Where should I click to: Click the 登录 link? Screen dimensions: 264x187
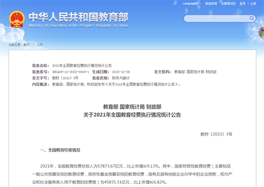pos(242,4)
